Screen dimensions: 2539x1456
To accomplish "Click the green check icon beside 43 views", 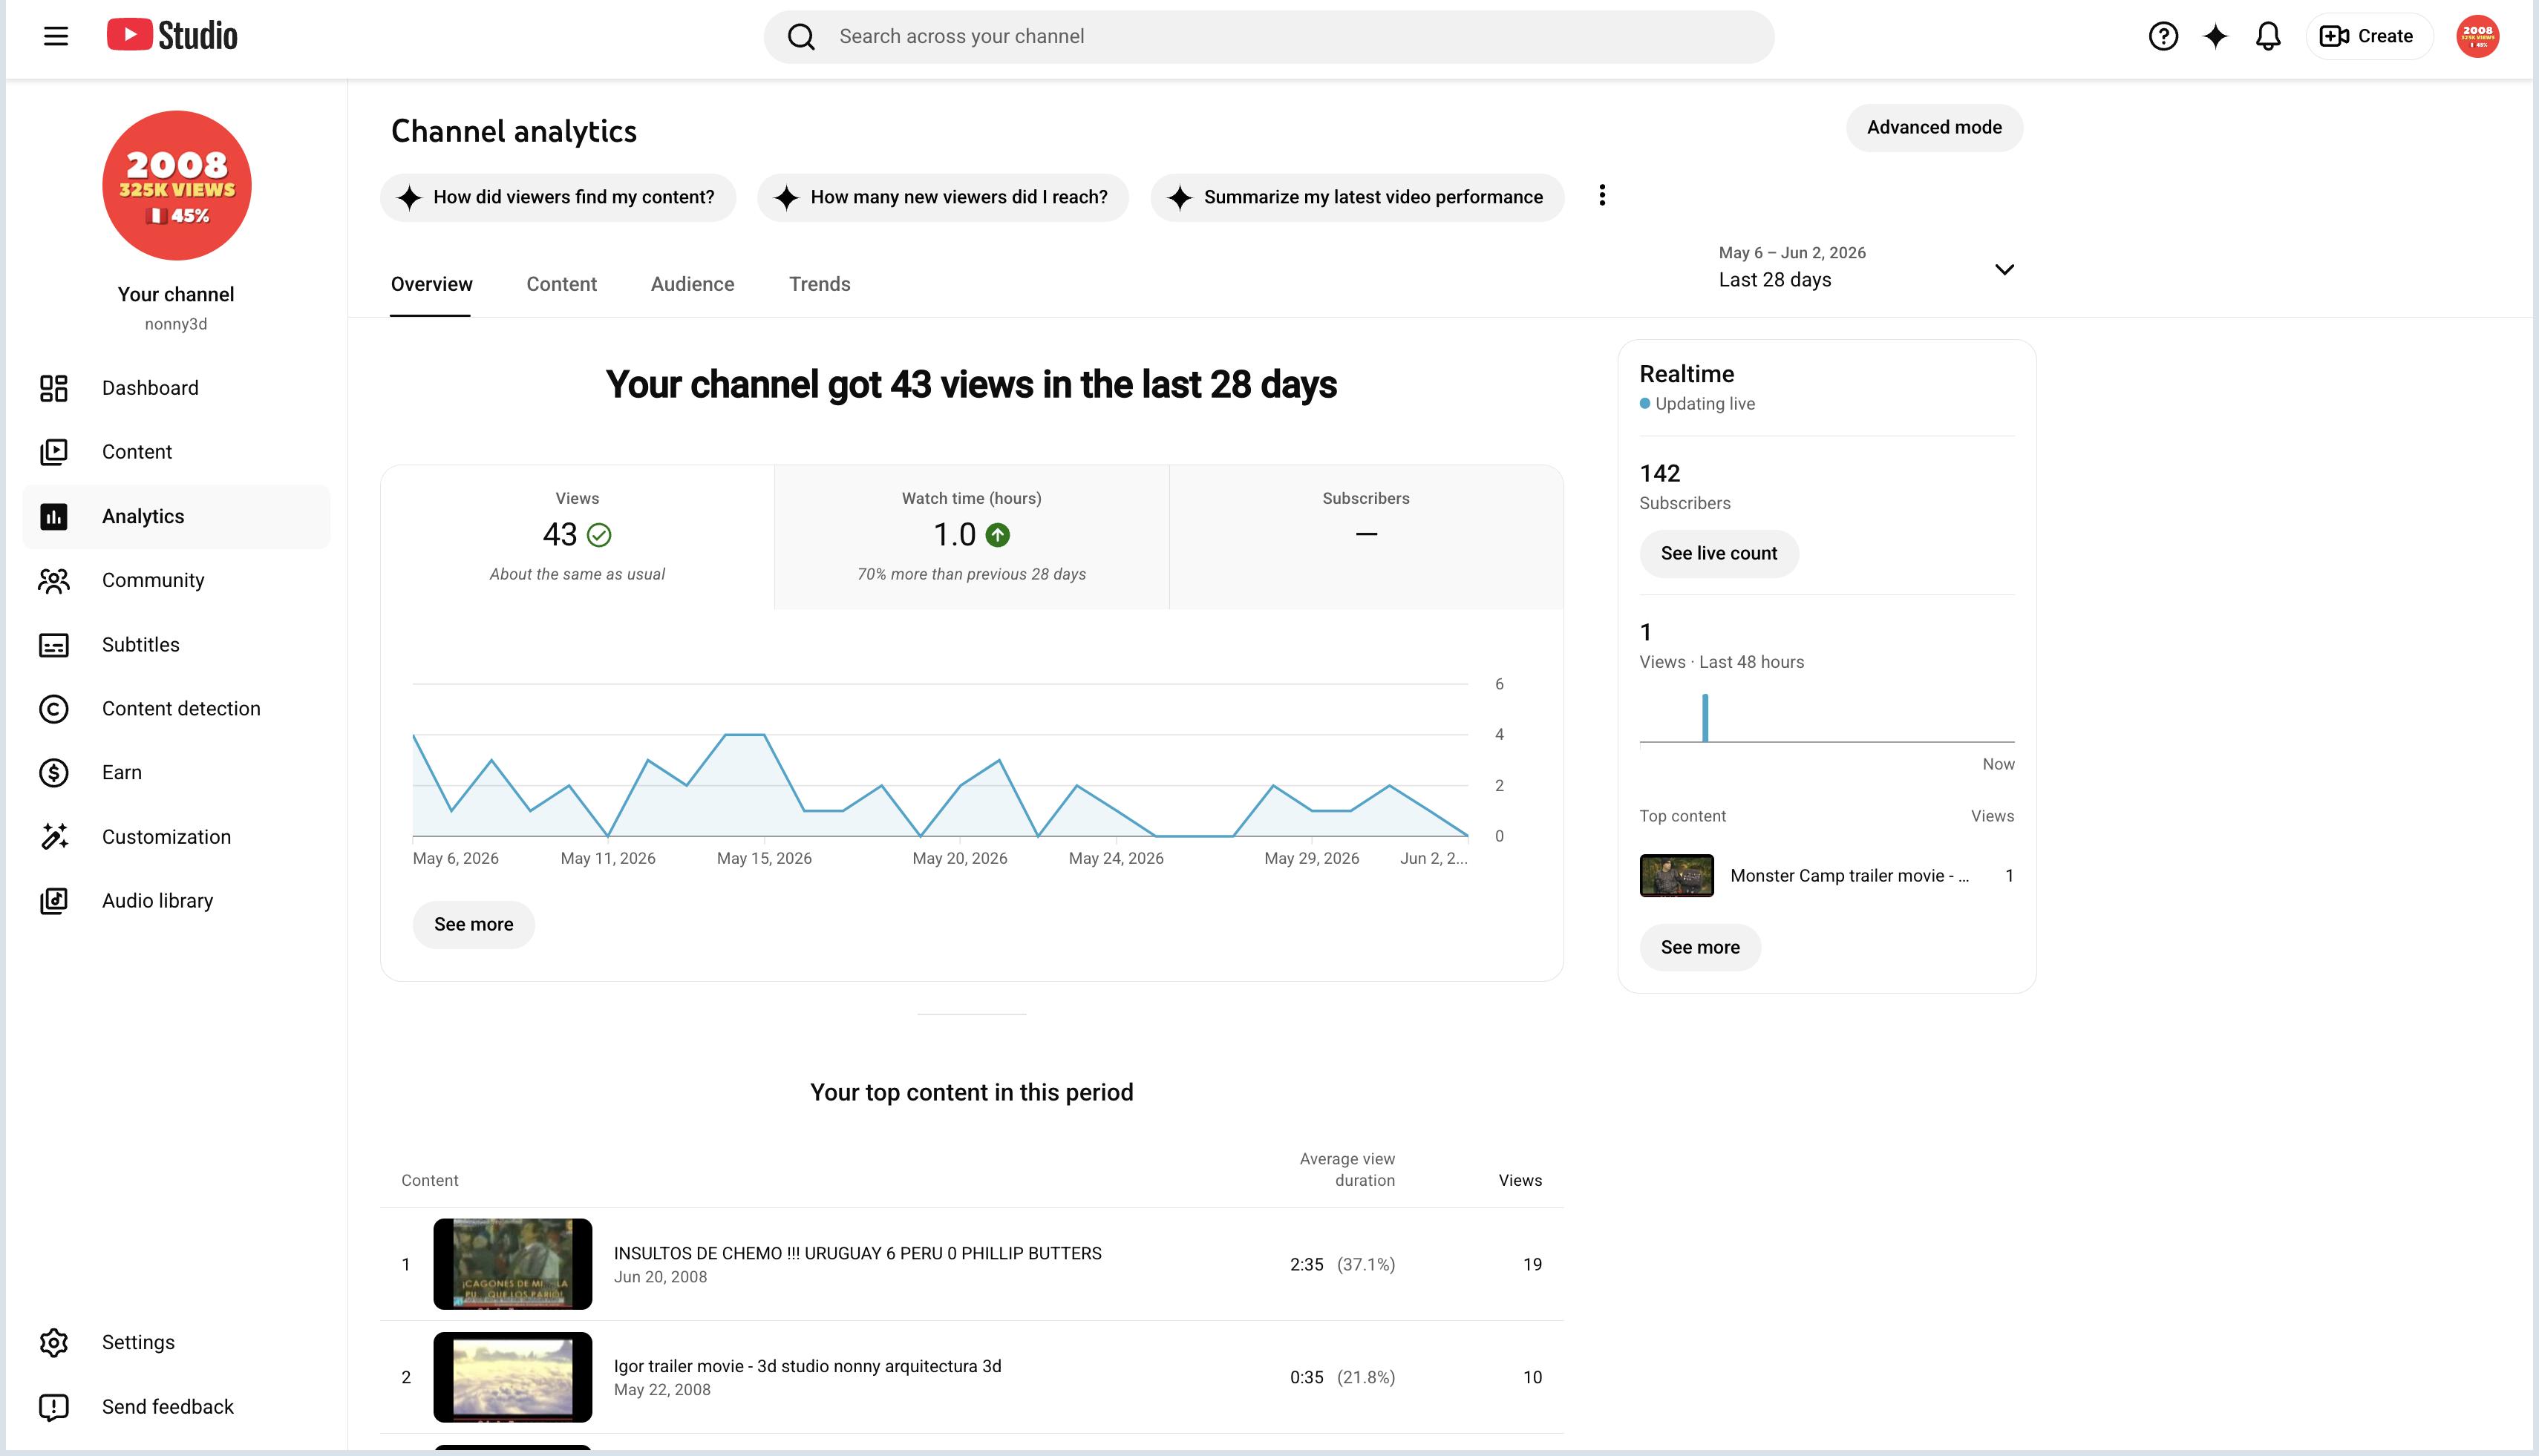I will pos(599,535).
